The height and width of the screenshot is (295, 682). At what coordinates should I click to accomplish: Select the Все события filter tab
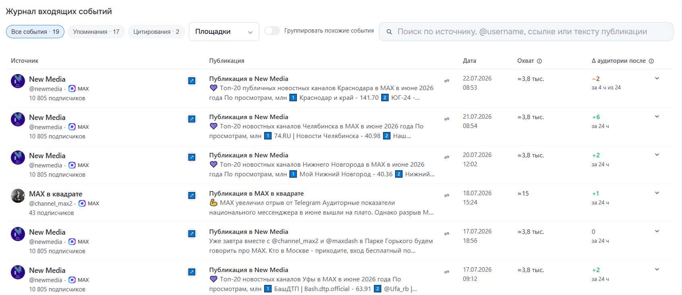(35, 32)
